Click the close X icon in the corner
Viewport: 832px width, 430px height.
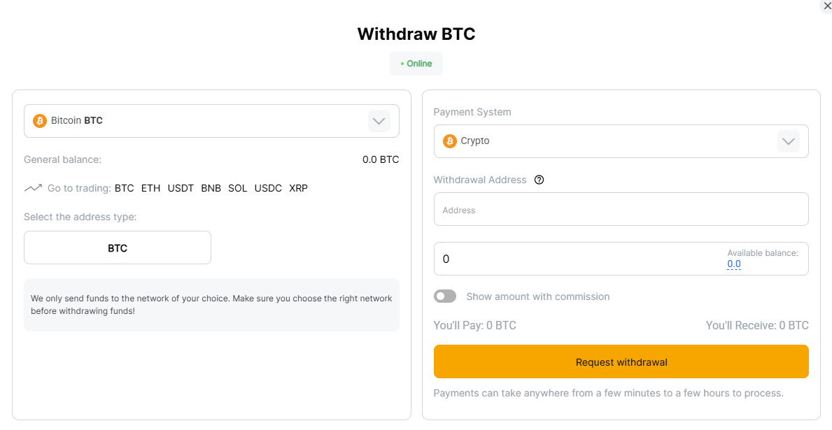pyautogui.click(x=827, y=6)
